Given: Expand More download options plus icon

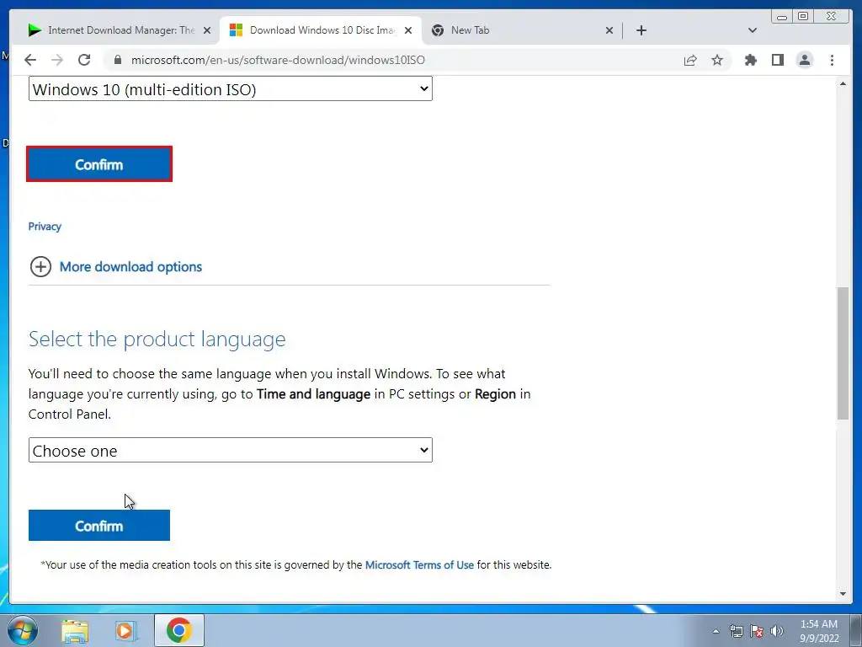Looking at the screenshot, I should [40, 266].
